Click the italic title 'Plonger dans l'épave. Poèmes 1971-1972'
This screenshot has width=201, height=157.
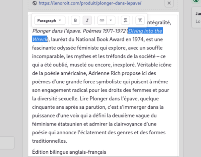click(x=79, y=31)
